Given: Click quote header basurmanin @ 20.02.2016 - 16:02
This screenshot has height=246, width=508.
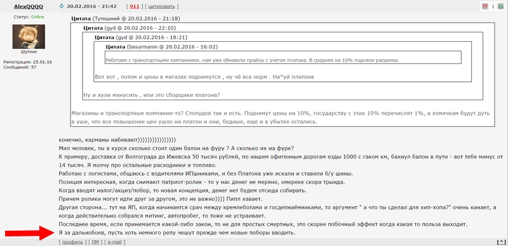Looking at the screenshot, I should pos(162,47).
